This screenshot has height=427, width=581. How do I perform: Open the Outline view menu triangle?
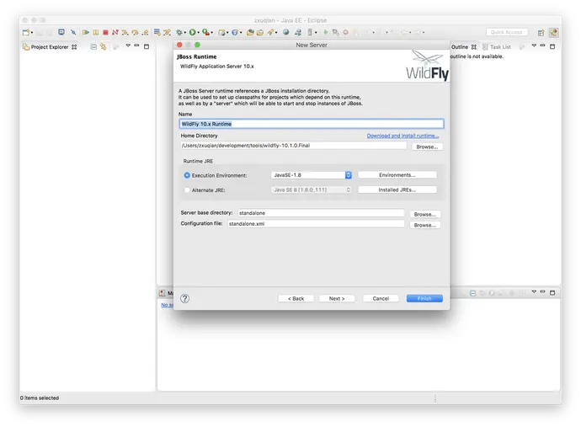[x=534, y=45]
